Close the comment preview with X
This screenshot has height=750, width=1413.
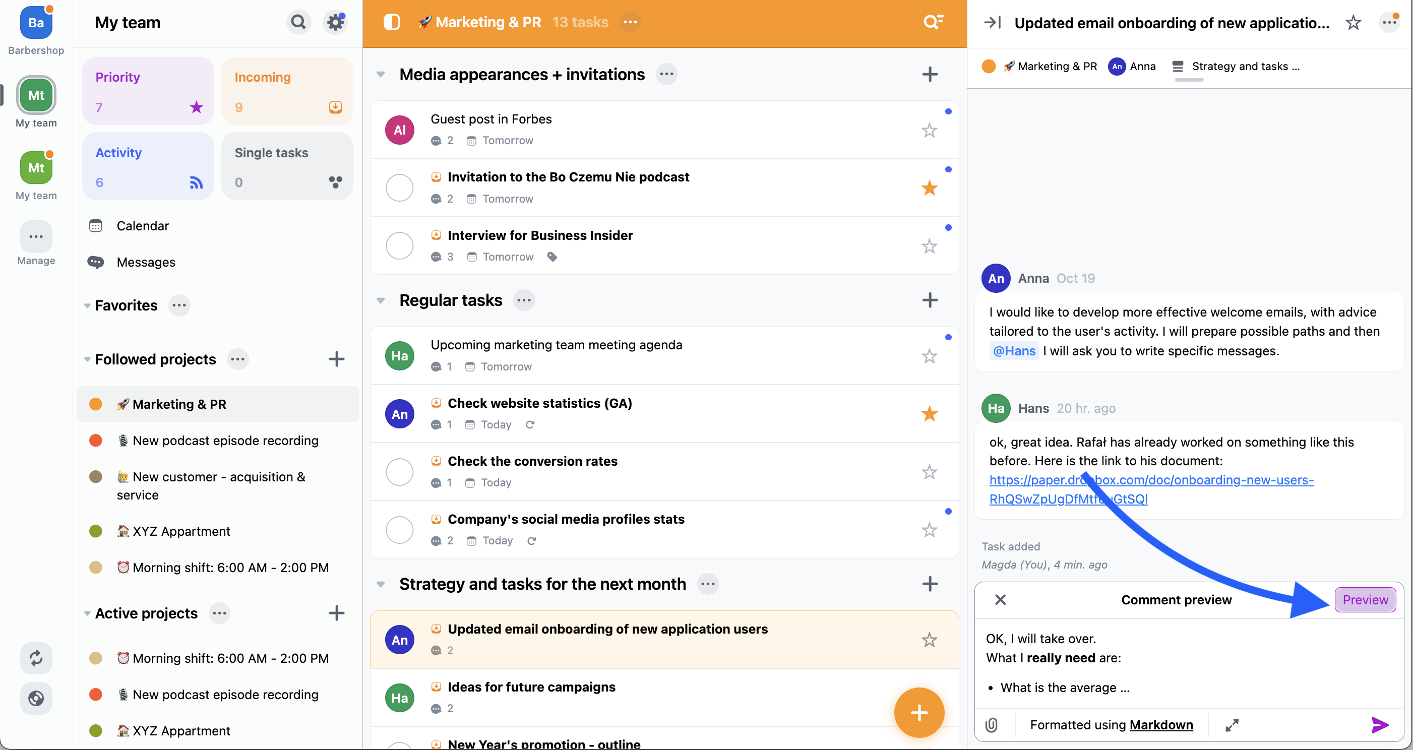pos(1001,600)
